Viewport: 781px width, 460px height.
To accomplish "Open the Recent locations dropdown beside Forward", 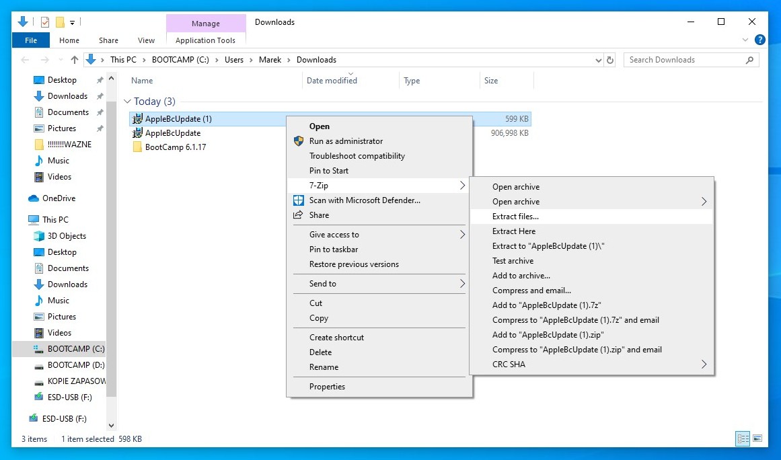I will (61, 60).
